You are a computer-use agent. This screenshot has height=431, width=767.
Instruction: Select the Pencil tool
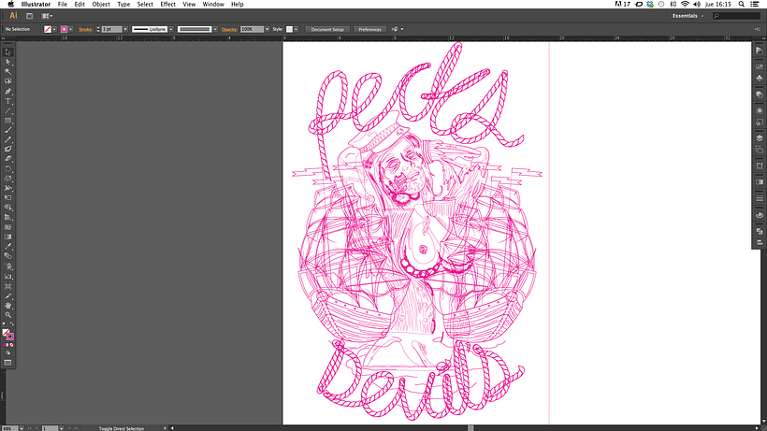click(x=7, y=139)
